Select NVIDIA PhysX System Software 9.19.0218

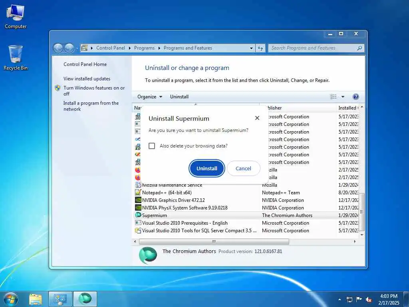coord(185,208)
